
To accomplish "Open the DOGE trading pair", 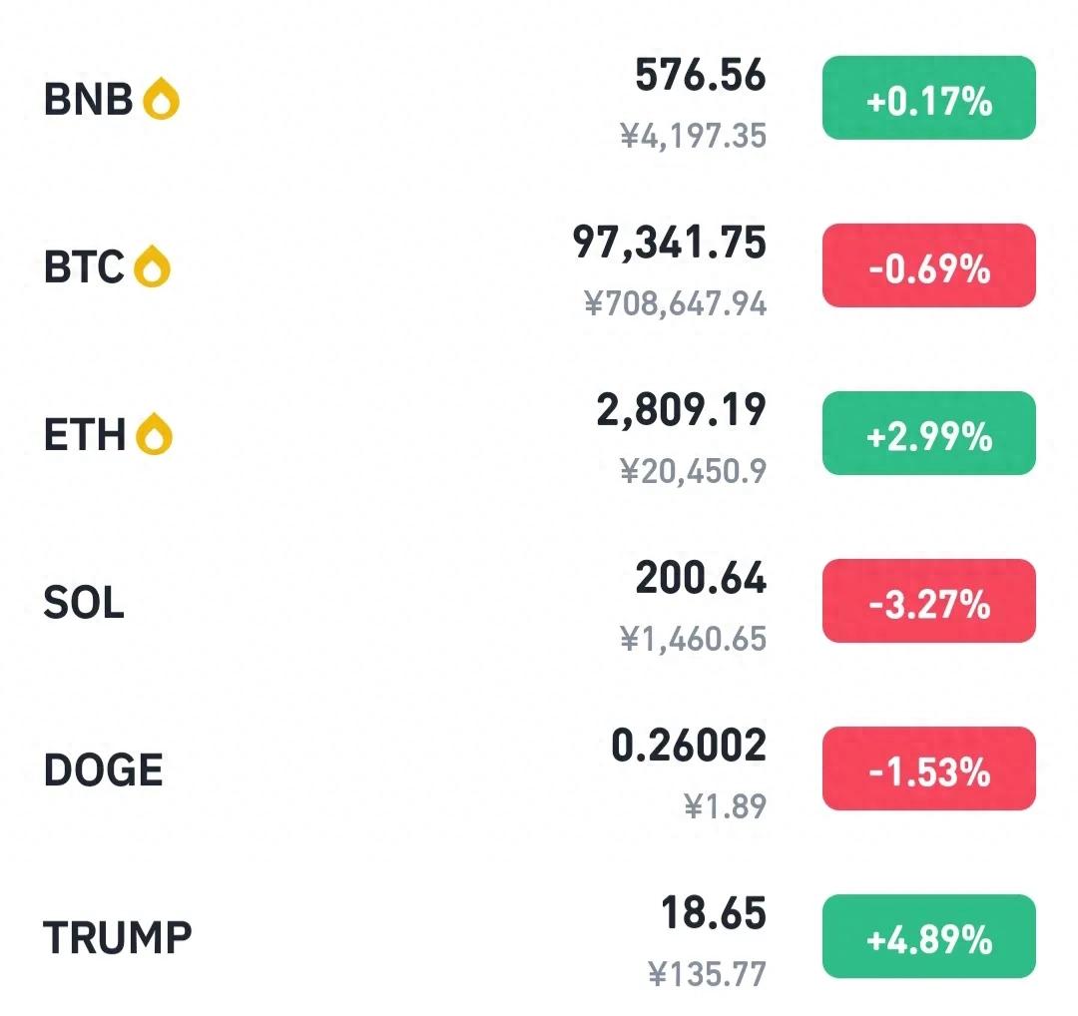I will click(539, 769).
